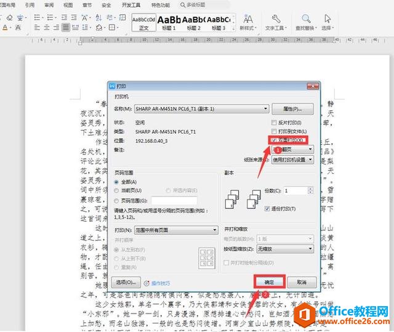Click the distributed alignment icon

pos(75,27)
